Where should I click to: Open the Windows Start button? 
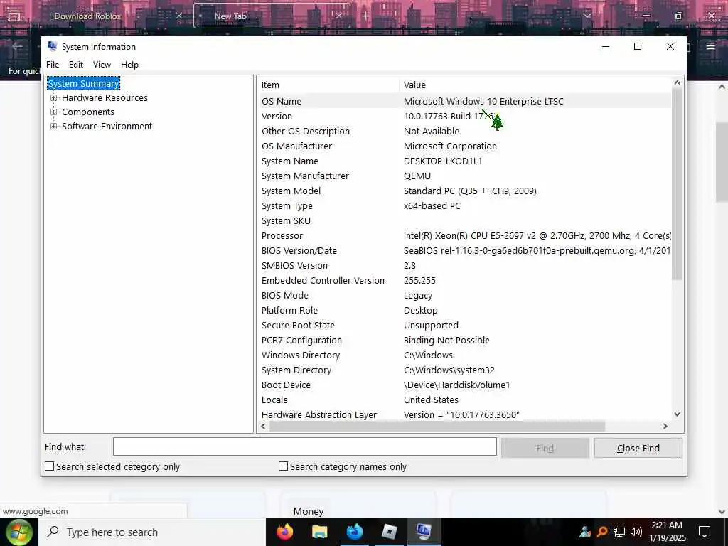[x=18, y=532]
